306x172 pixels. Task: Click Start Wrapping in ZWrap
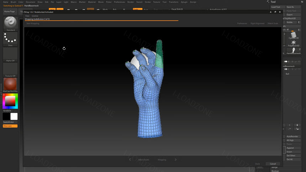click(x=33, y=24)
